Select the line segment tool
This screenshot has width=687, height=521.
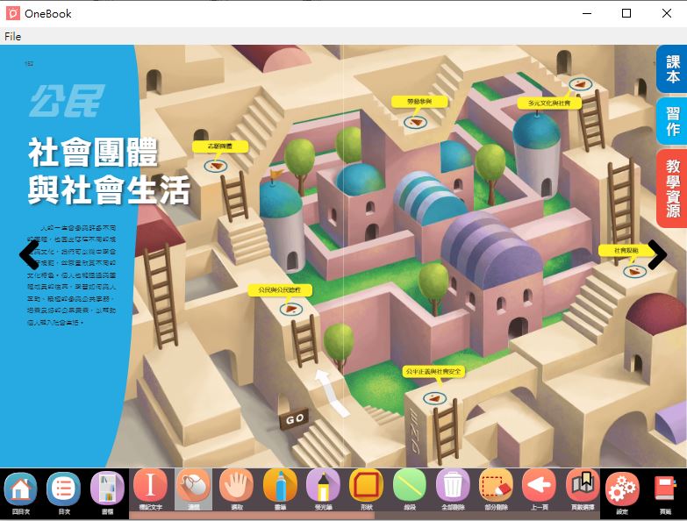coord(410,486)
